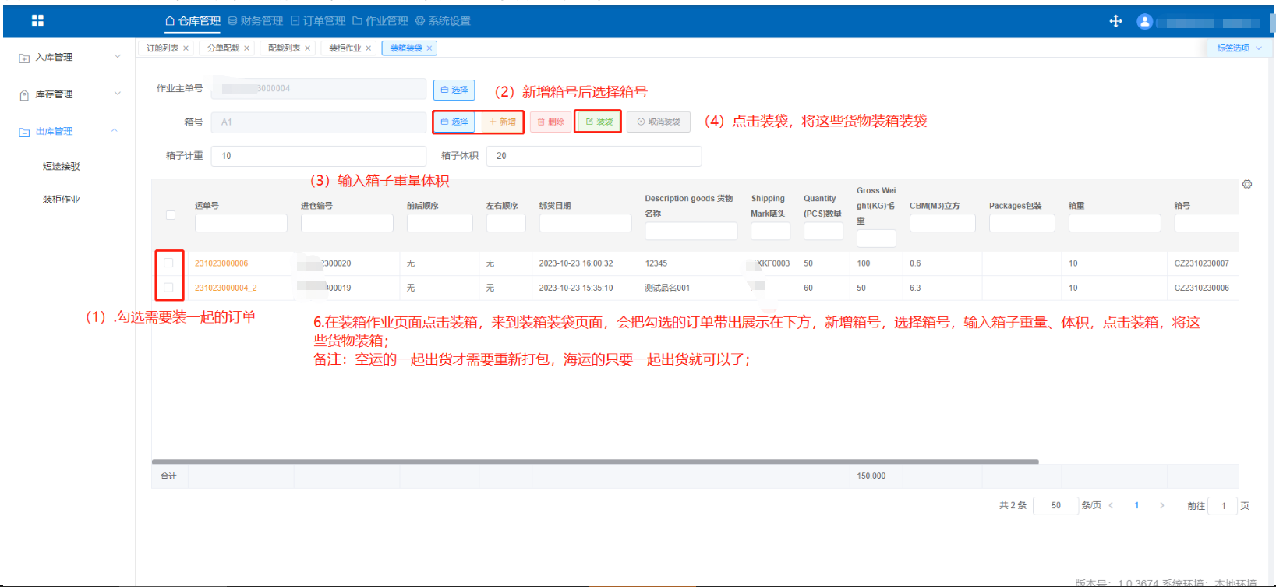Click the 入库管理 folder icon in sidebar
The image size is (1276, 587).
pos(24,58)
